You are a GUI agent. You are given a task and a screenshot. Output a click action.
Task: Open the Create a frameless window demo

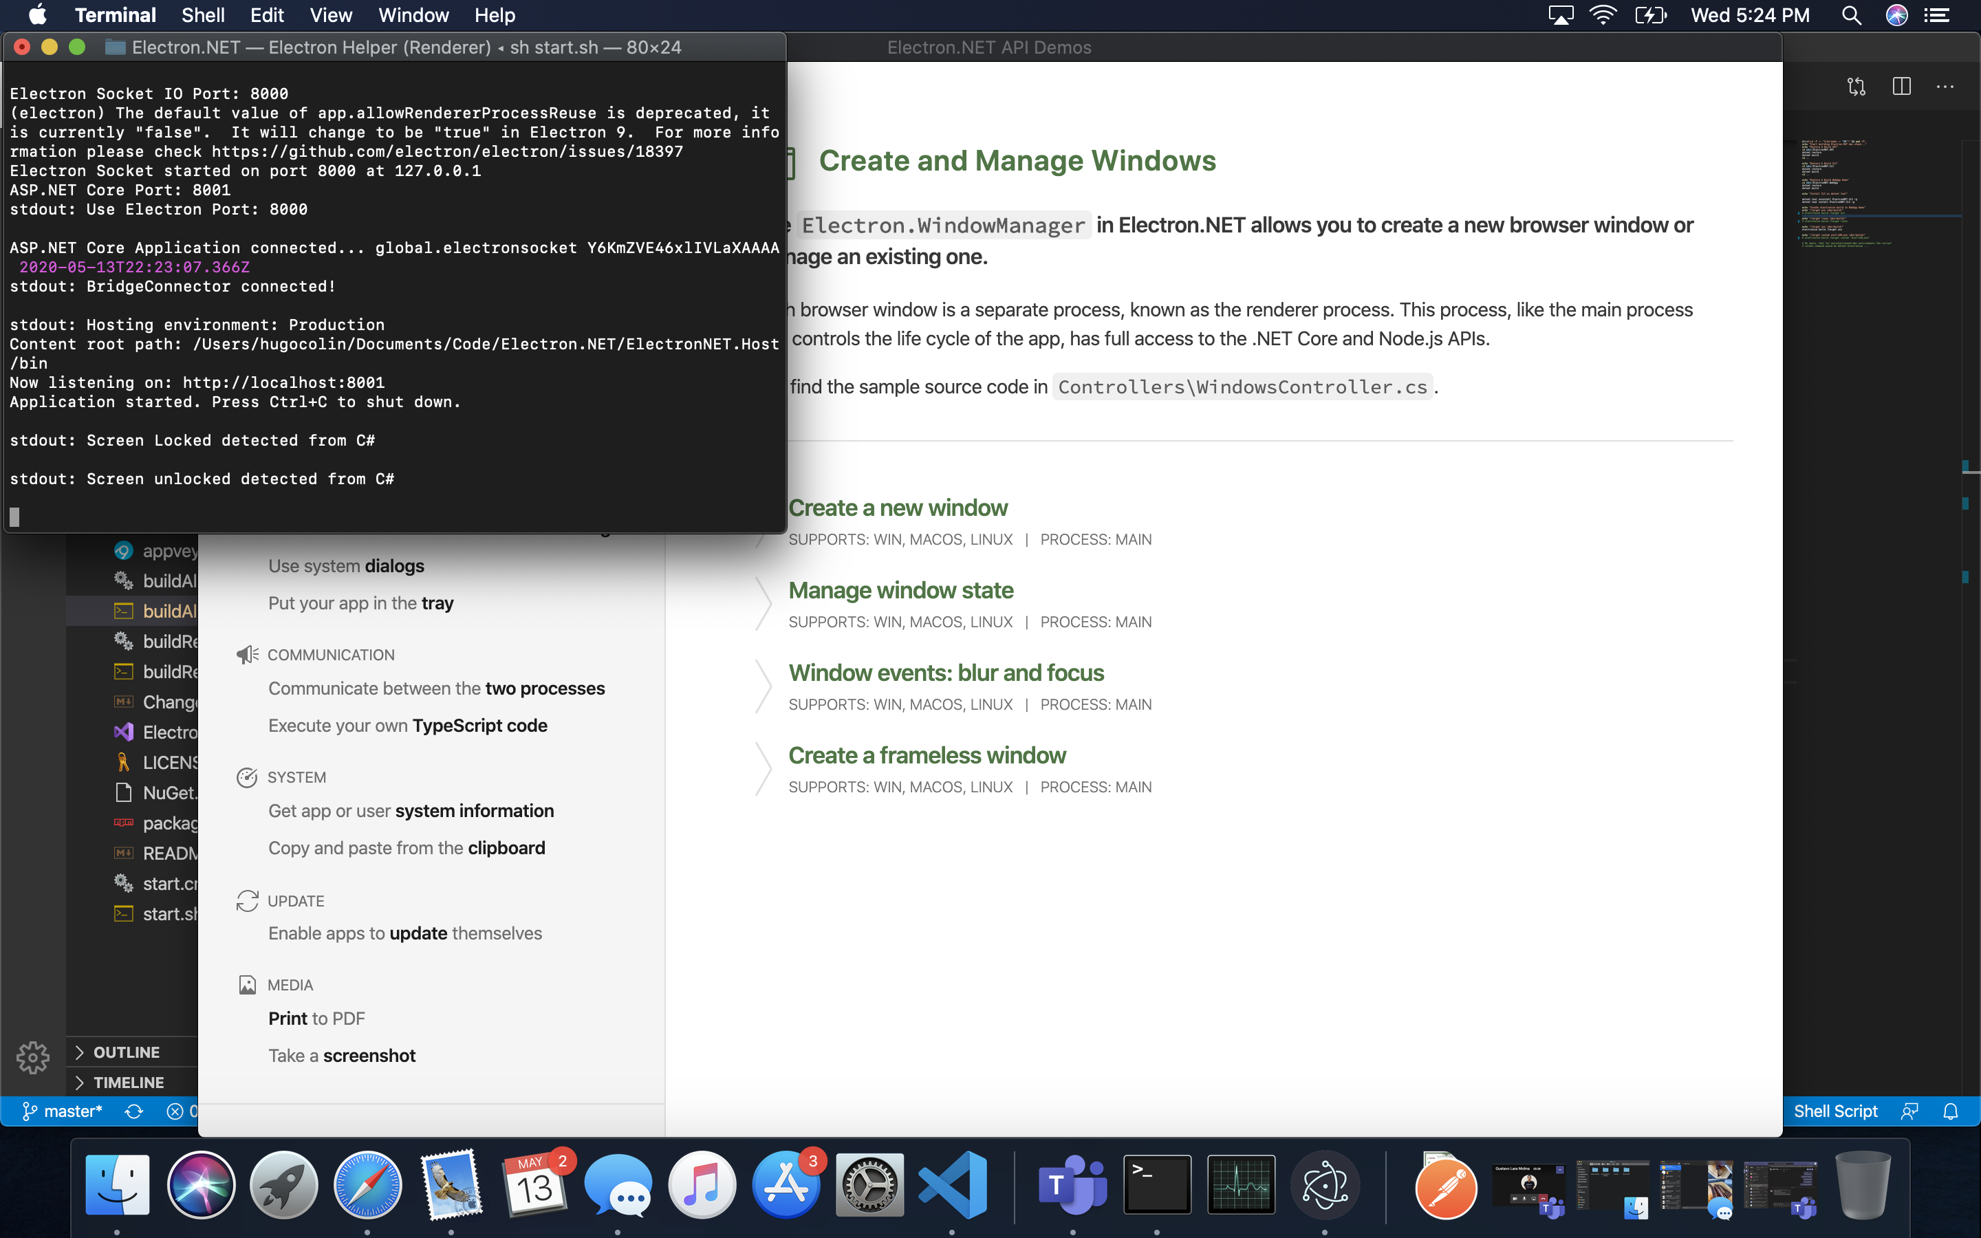(927, 755)
